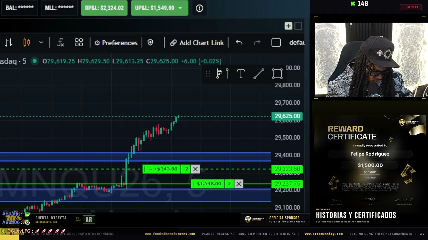Click the +$343.00 order label
The image size is (428, 240).
point(162,169)
